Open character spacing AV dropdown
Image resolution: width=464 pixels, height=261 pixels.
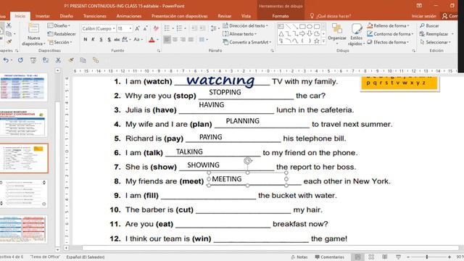tap(125, 39)
